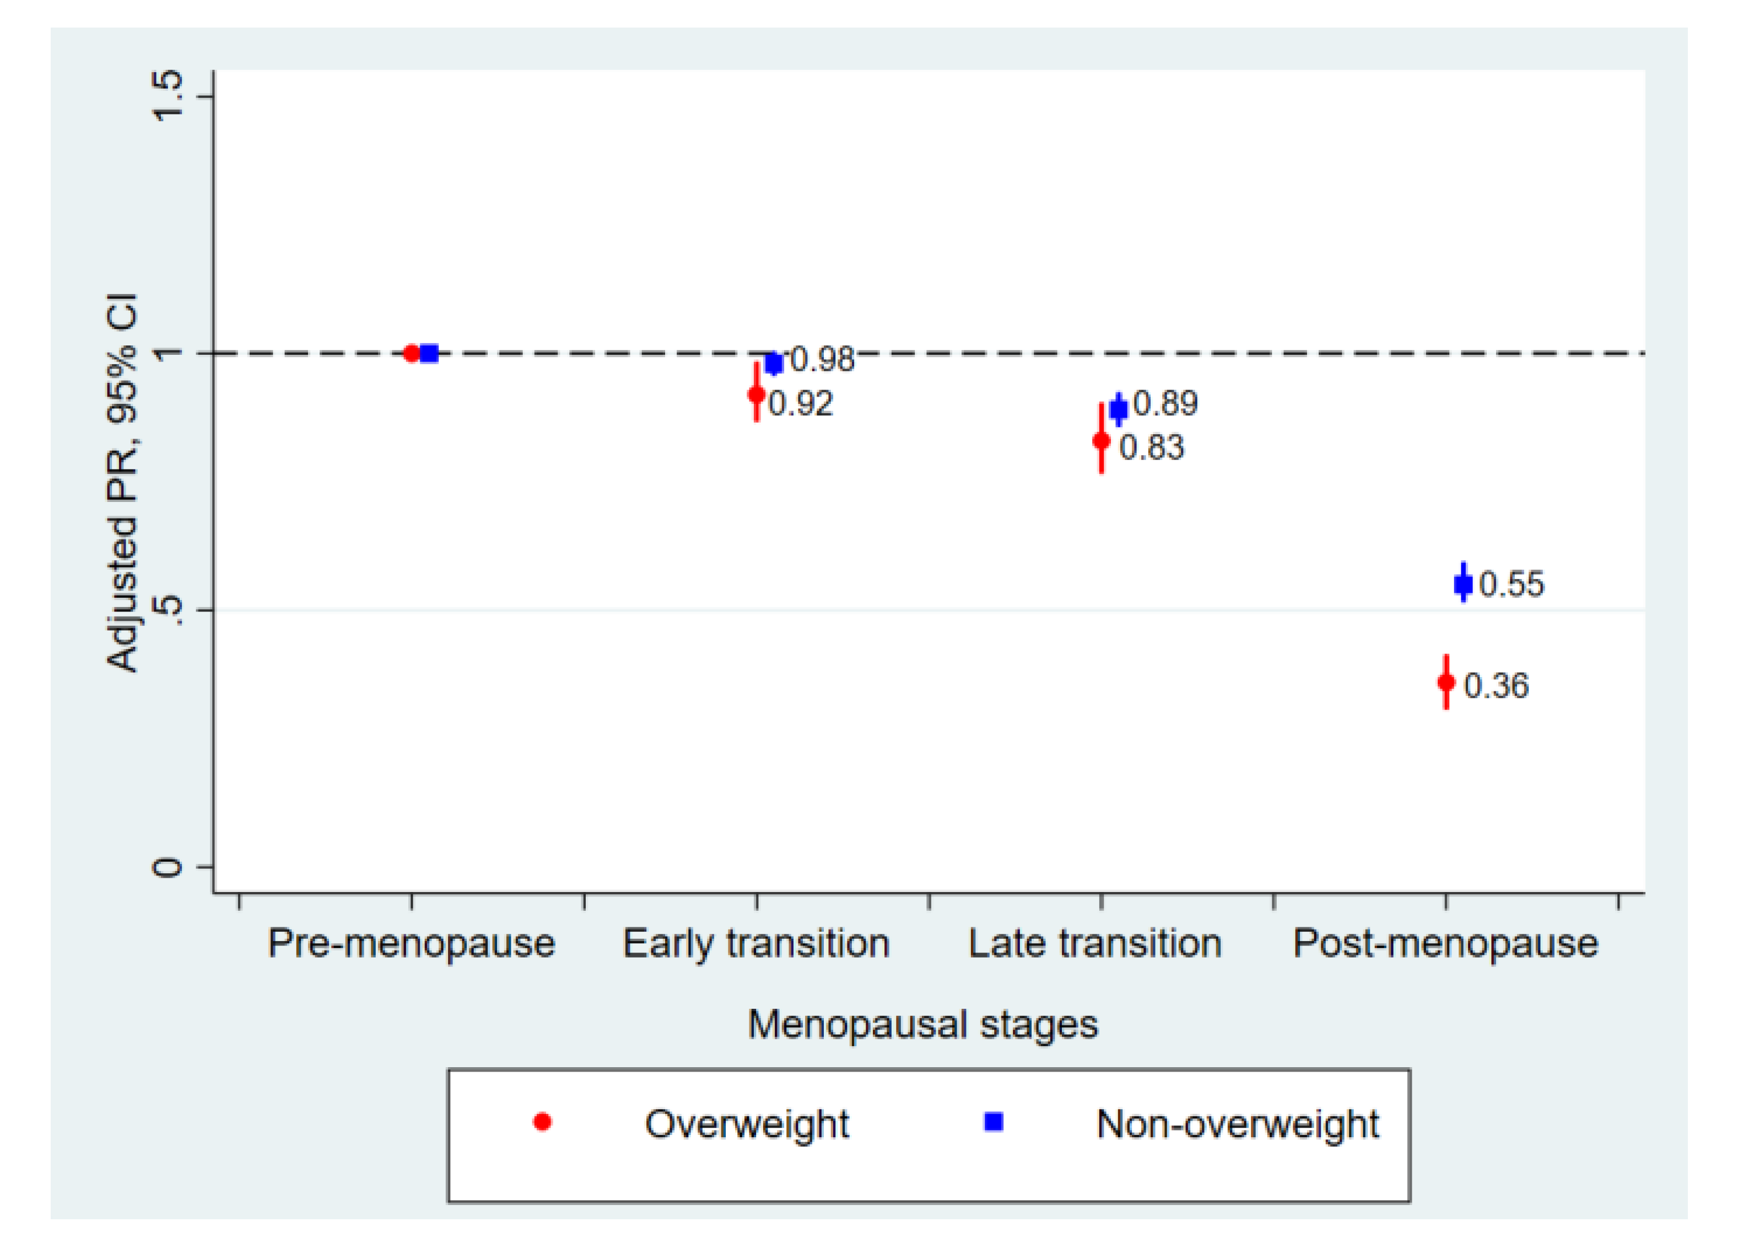Click the red Late transition data point
This screenshot has width=1754, height=1249.
pyautogui.click(x=1101, y=441)
